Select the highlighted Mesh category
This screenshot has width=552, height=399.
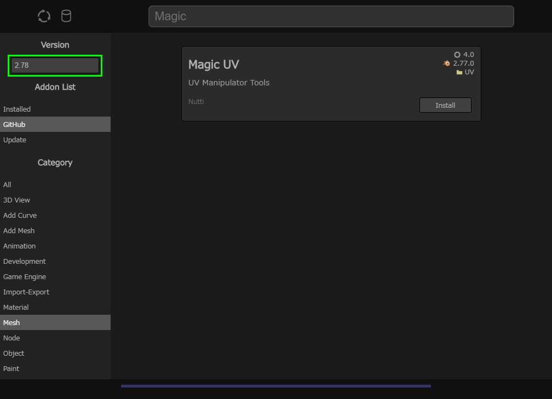55,323
